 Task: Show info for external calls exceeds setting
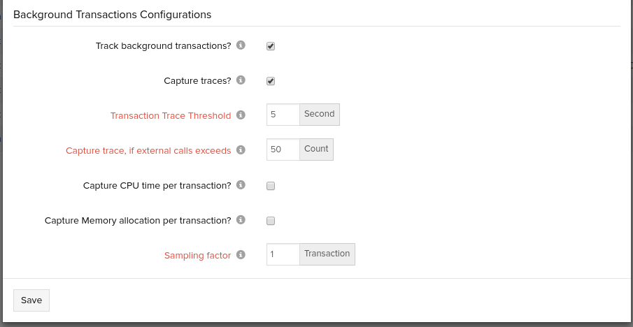tap(241, 150)
